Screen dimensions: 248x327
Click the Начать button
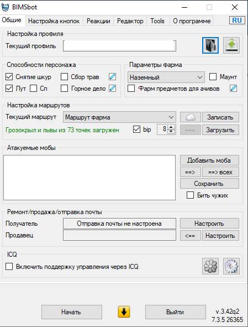coord(72,312)
